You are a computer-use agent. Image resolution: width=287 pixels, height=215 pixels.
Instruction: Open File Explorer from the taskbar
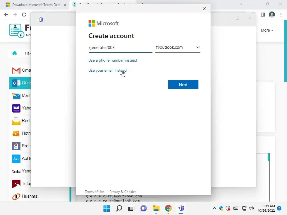(x=156, y=208)
